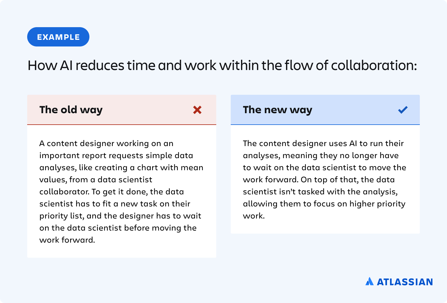
Task: Click the lone word "work." ending the new way text
Action: click(254, 216)
